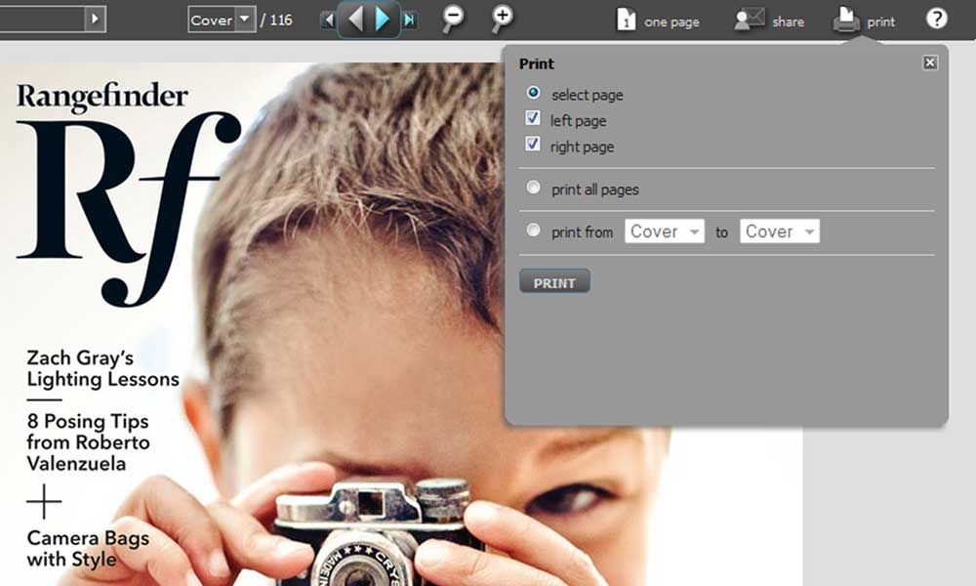Click the search input field at top left

(x=42, y=19)
